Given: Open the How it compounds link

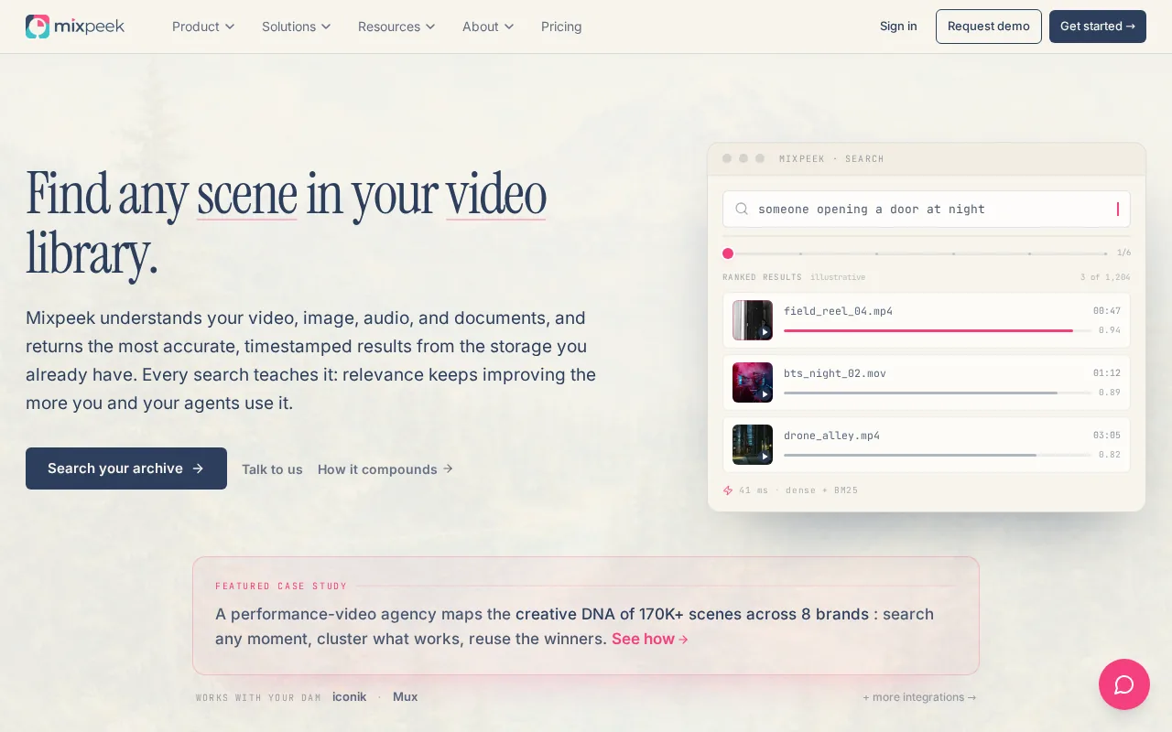Looking at the screenshot, I should pyautogui.click(x=385, y=469).
